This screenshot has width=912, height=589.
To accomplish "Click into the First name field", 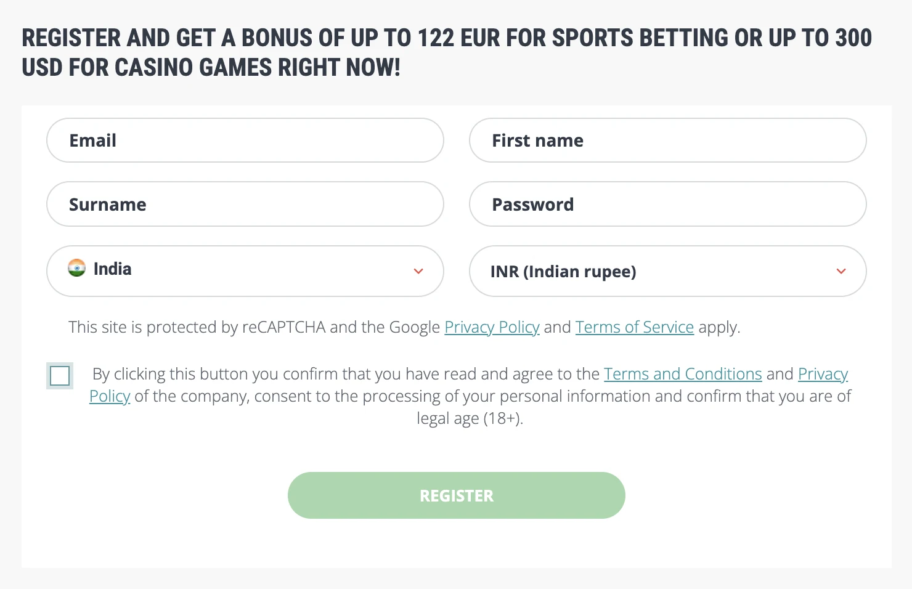I will click(668, 140).
